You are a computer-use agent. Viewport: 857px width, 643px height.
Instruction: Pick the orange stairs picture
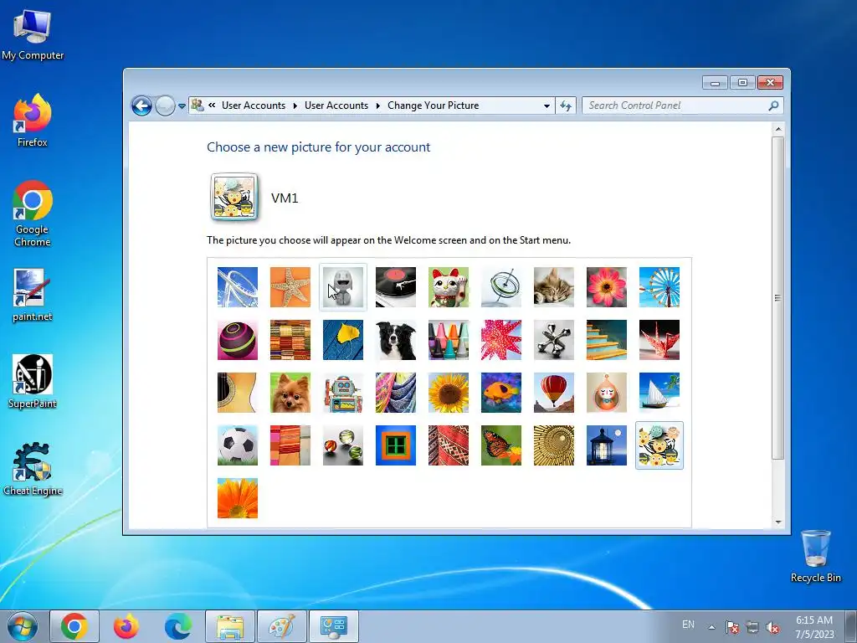point(607,340)
